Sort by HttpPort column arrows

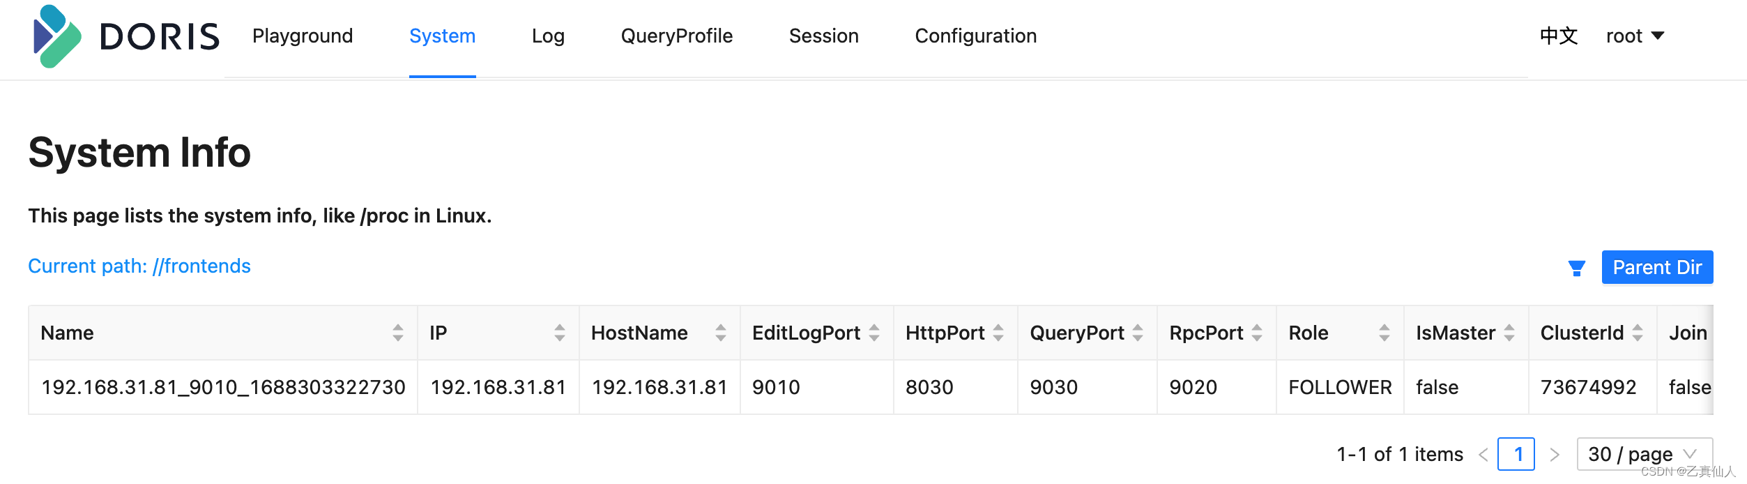[x=998, y=333]
